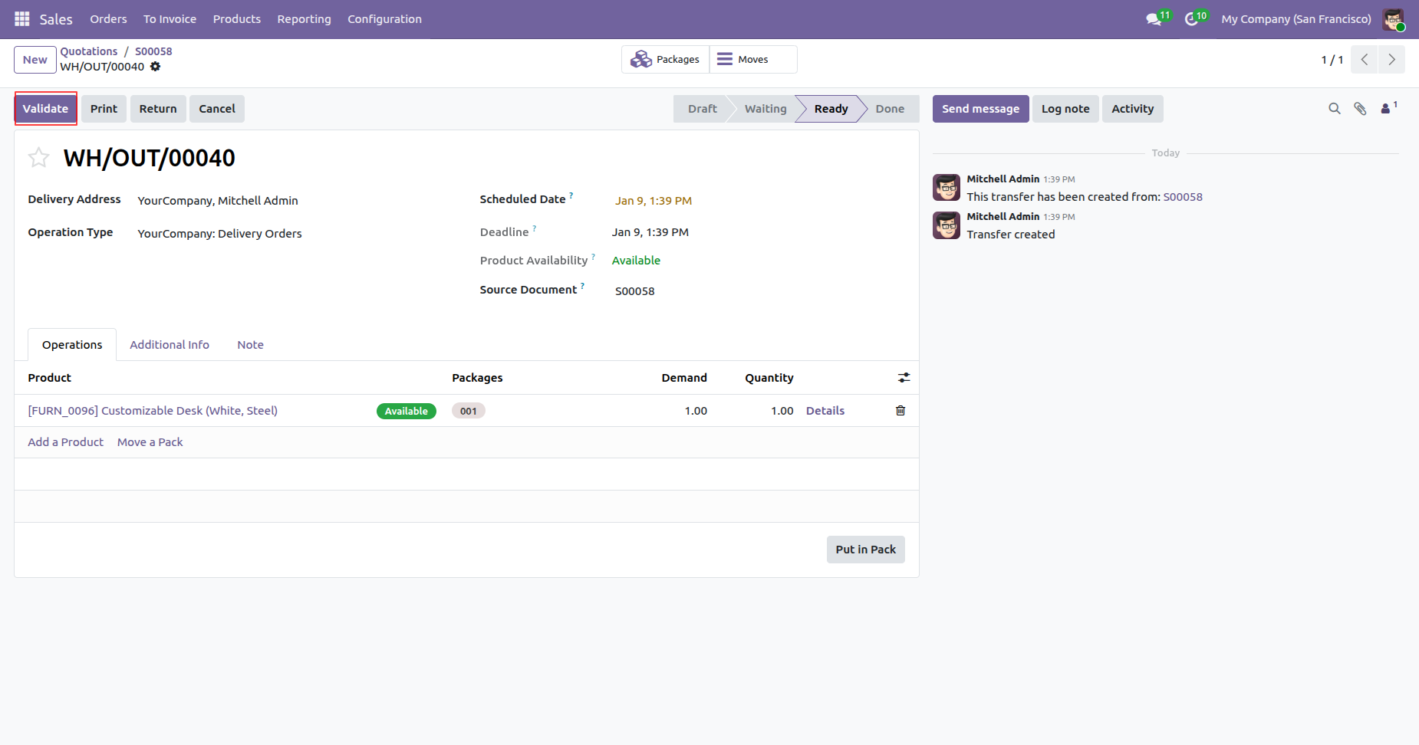Click the Return button
Viewport: 1419px width, 745px height.
158,109
